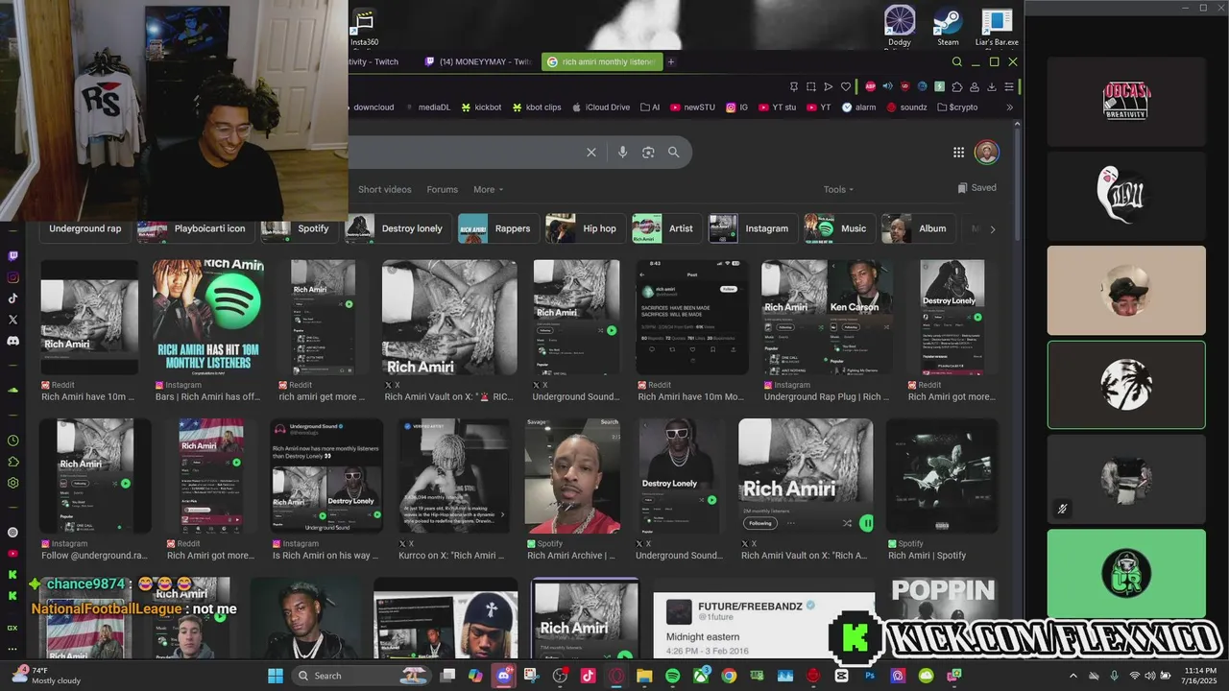Viewport: 1229px width, 691px height.
Task: Open the red YouTube icon in the sidebar
Action: point(12,554)
